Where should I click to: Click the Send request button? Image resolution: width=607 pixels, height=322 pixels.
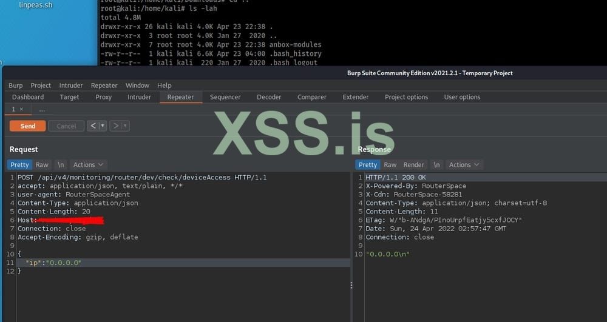pos(27,126)
